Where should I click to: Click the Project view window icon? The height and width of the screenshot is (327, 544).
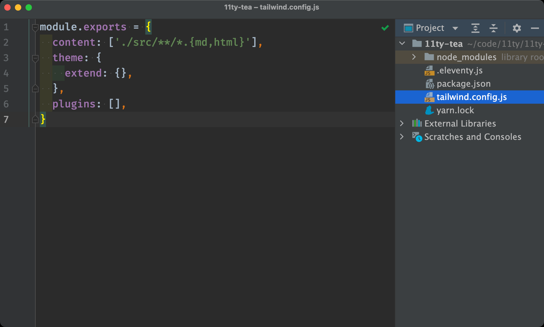408,28
